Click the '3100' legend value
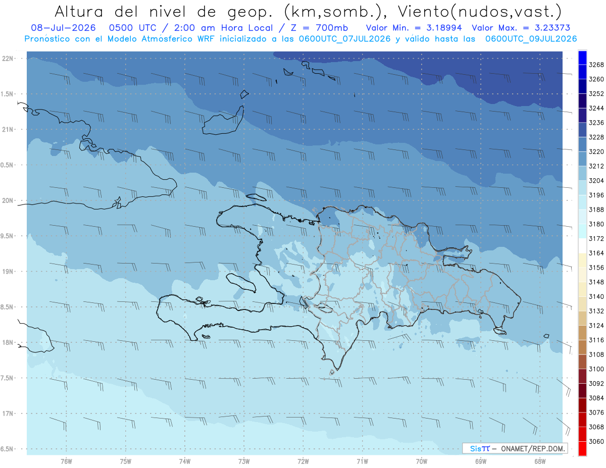Image resolution: width=606 pixels, height=468 pixels. point(596,369)
